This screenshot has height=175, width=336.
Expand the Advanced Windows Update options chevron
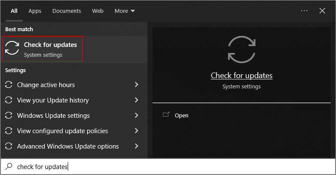point(136,146)
